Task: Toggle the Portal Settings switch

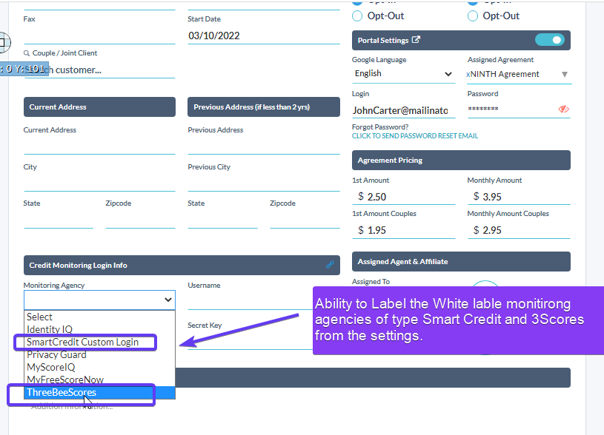Action: (550, 40)
